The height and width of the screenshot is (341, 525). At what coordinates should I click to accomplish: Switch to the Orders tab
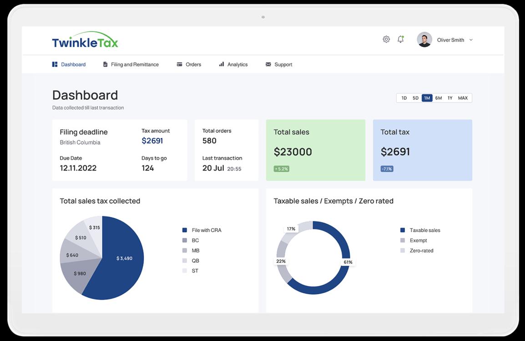[x=189, y=64]
